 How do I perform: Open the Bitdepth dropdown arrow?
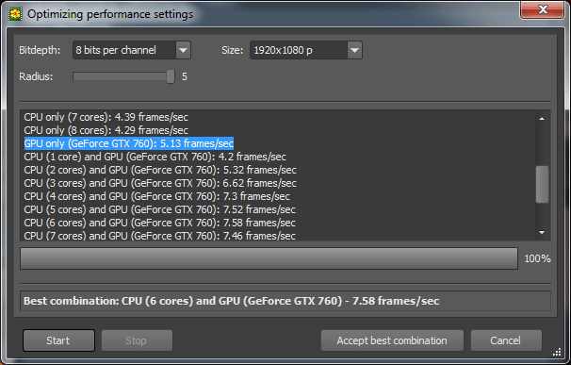point(183,50)
